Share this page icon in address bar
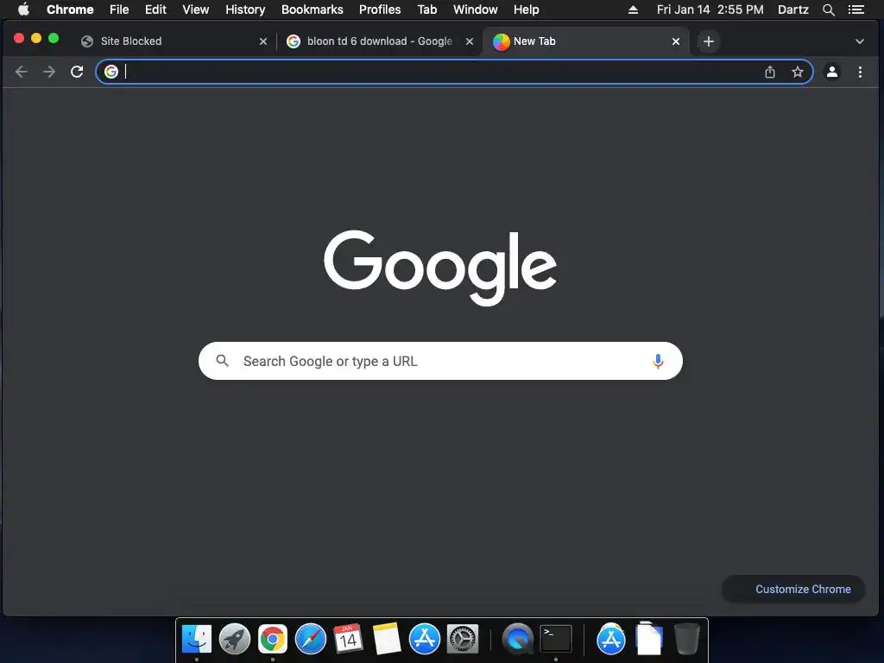The image size is (884, 663). pyautogui.click(x=769, y=72)
